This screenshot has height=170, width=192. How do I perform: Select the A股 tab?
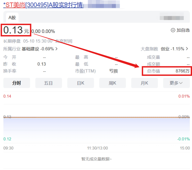point(12,18)
